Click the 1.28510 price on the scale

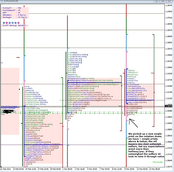[169, 136]
